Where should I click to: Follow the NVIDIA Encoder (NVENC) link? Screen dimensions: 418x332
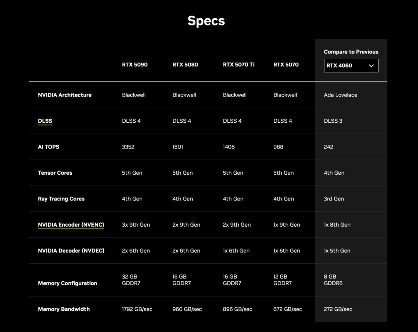tap(71, 225)
